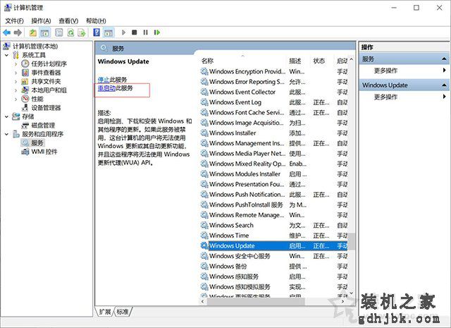The height and width of the screenshot is (328, 451).
Task: Select Windows Error Reporting service row
Action: point(274,82)
